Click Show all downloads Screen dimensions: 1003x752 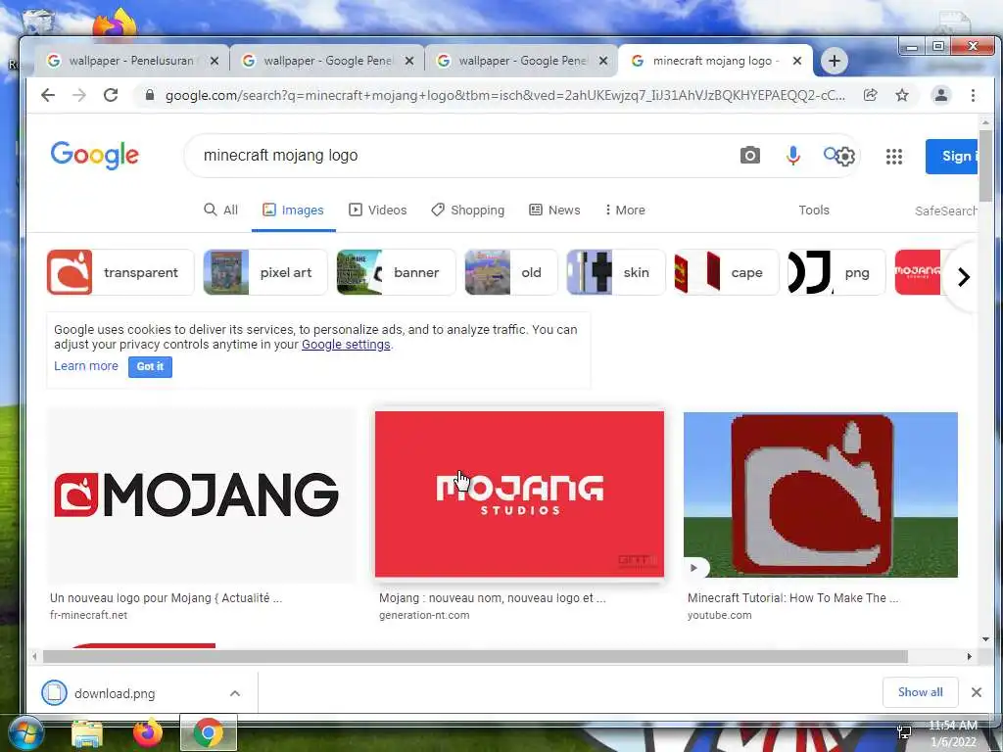[x=920, y=692]
